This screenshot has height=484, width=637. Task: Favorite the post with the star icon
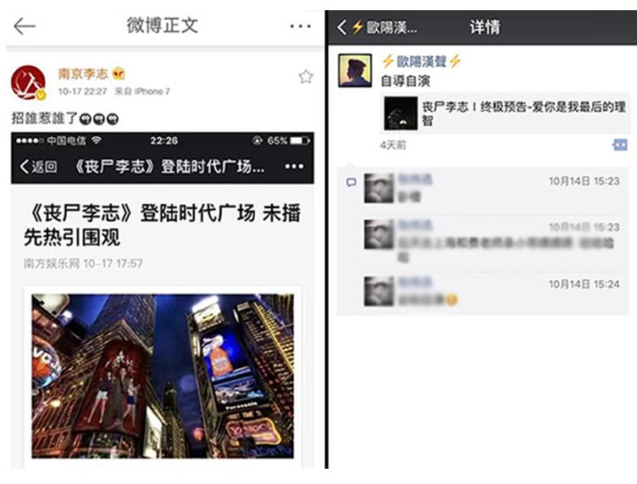pos(306,77)
